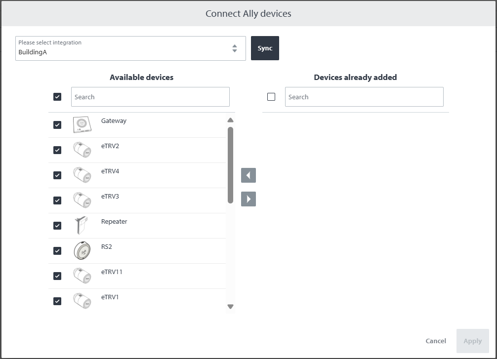Cancel the Connect Ally devices dialog
497x359 pixels.
tap(436, 341)
